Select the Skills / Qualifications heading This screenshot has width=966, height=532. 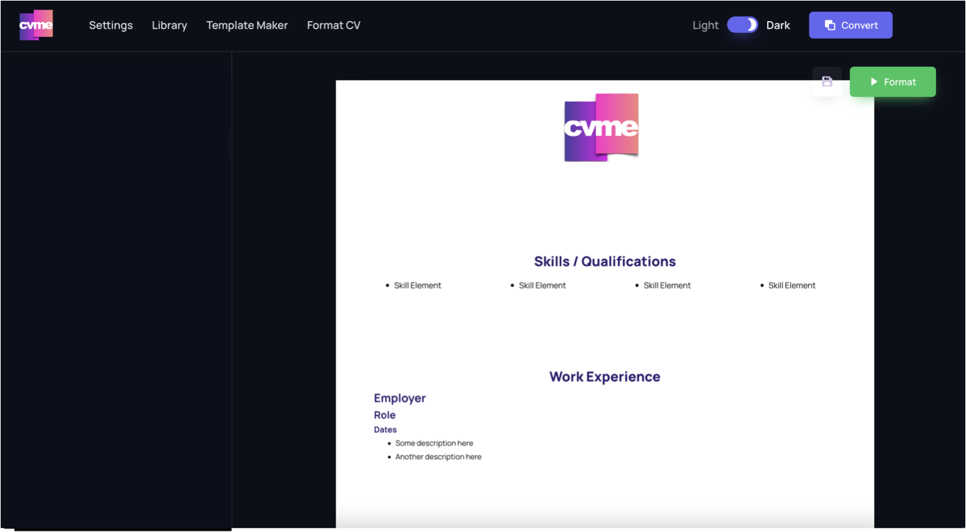point(605,261)
